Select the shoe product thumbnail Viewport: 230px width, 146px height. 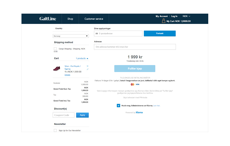tap(57, 69)
